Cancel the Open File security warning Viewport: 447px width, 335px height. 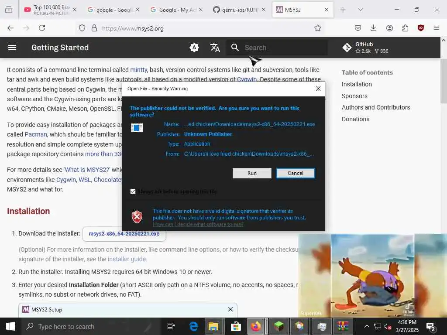[x=296, y=173]
